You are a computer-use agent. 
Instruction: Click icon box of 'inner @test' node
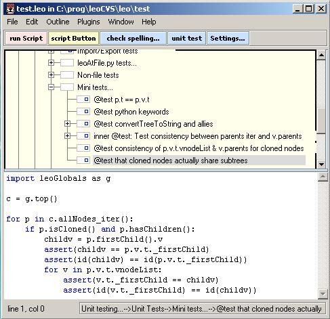click(83, 136)
